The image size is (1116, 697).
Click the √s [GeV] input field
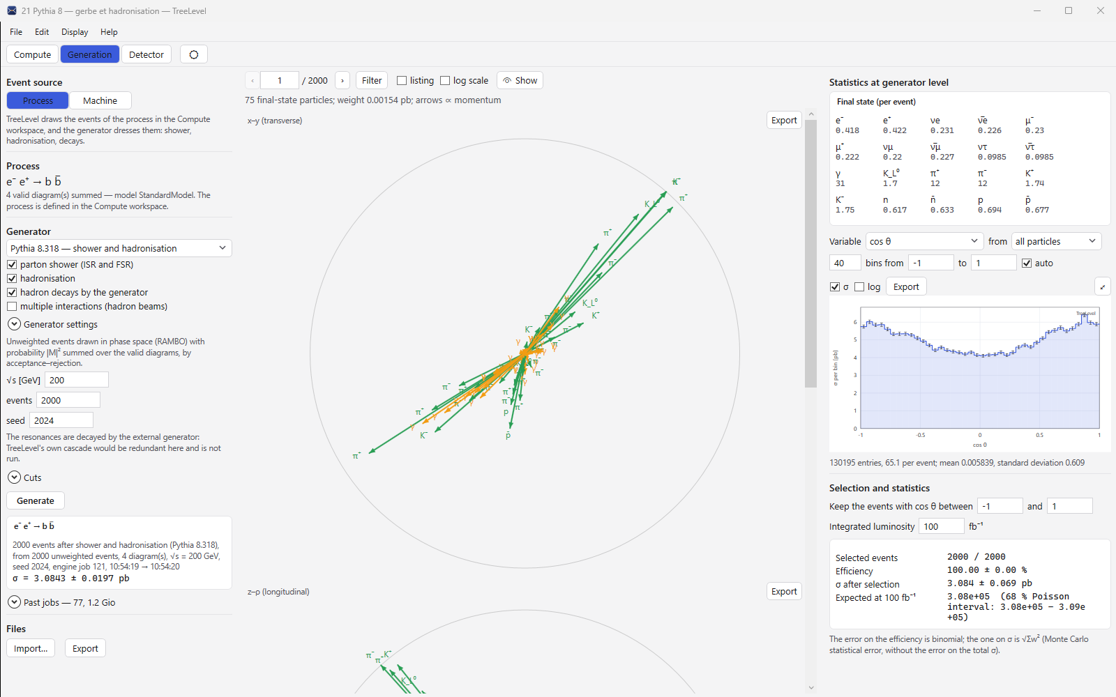coord(77,380)
